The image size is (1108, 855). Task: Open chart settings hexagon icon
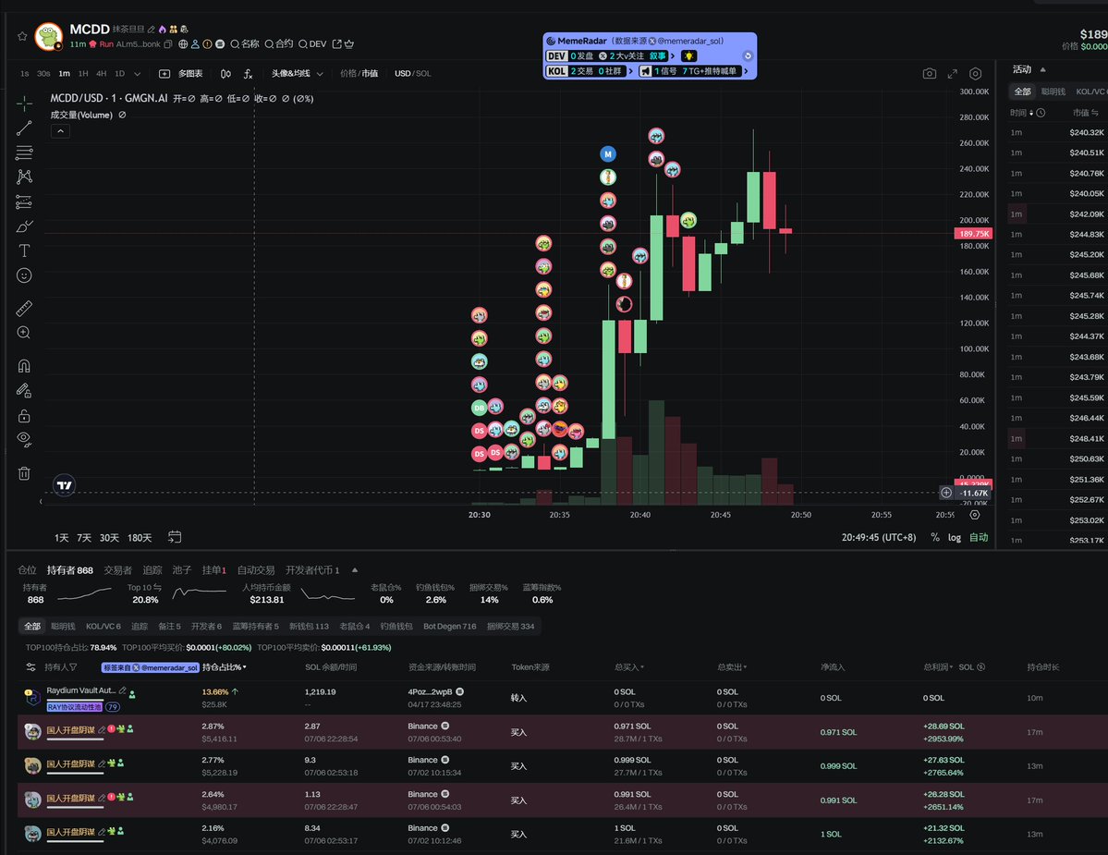point(975,74)
